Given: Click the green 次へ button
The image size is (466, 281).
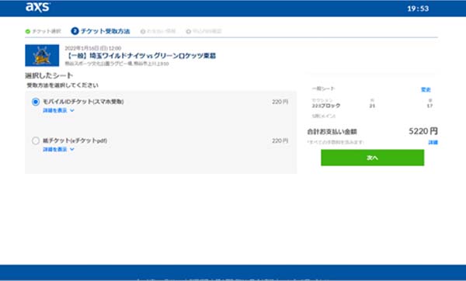Looking at the screenshot, I should point(372,158).
